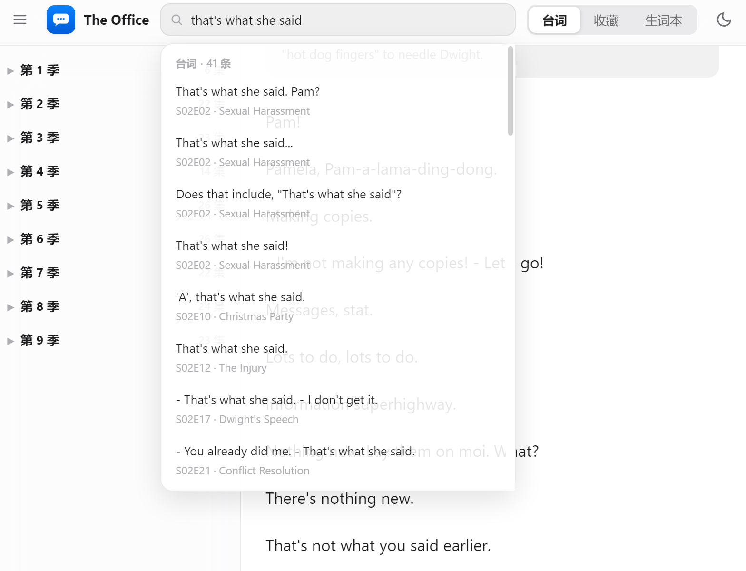Select 第 5 季 season label
The width and height of the screenshot is (746, 571).
click(x=40, y=206)
